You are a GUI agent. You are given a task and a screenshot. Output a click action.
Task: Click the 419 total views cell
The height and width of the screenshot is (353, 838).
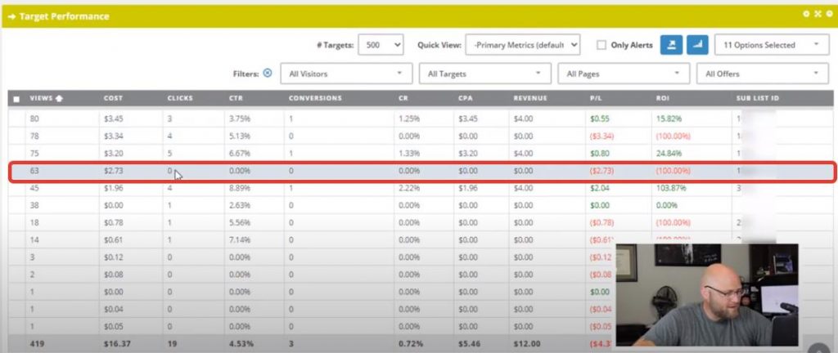pyautogui.click(x=36, y=344)
